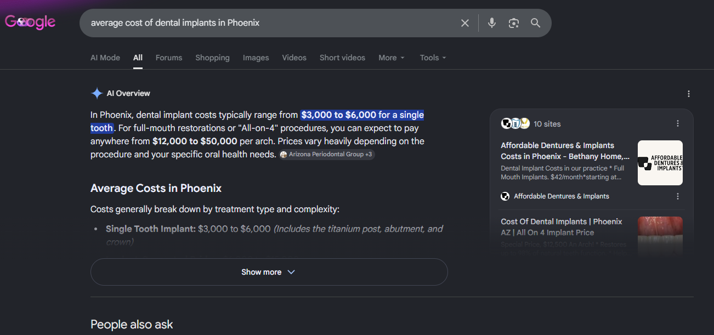The image size is (714, 335).
Task: Click 'Costs generally break down by treatment type' line
Action: [x=215, y=209]
